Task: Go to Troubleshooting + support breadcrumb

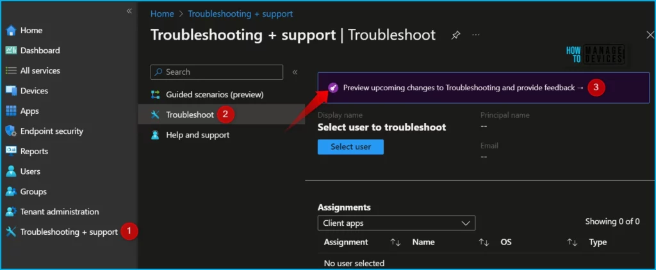Action: coord(240,14)
